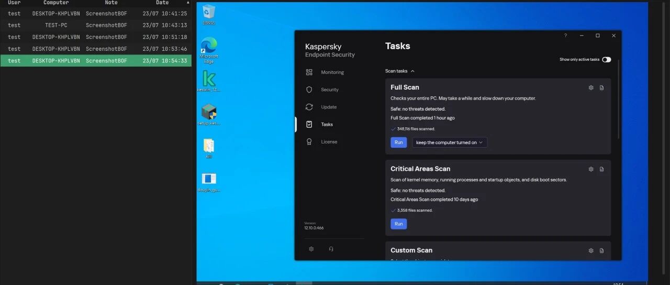670x285 pixels.
Task: Click the Critical Areas Scan heading
Action: [x=420, y=169]
